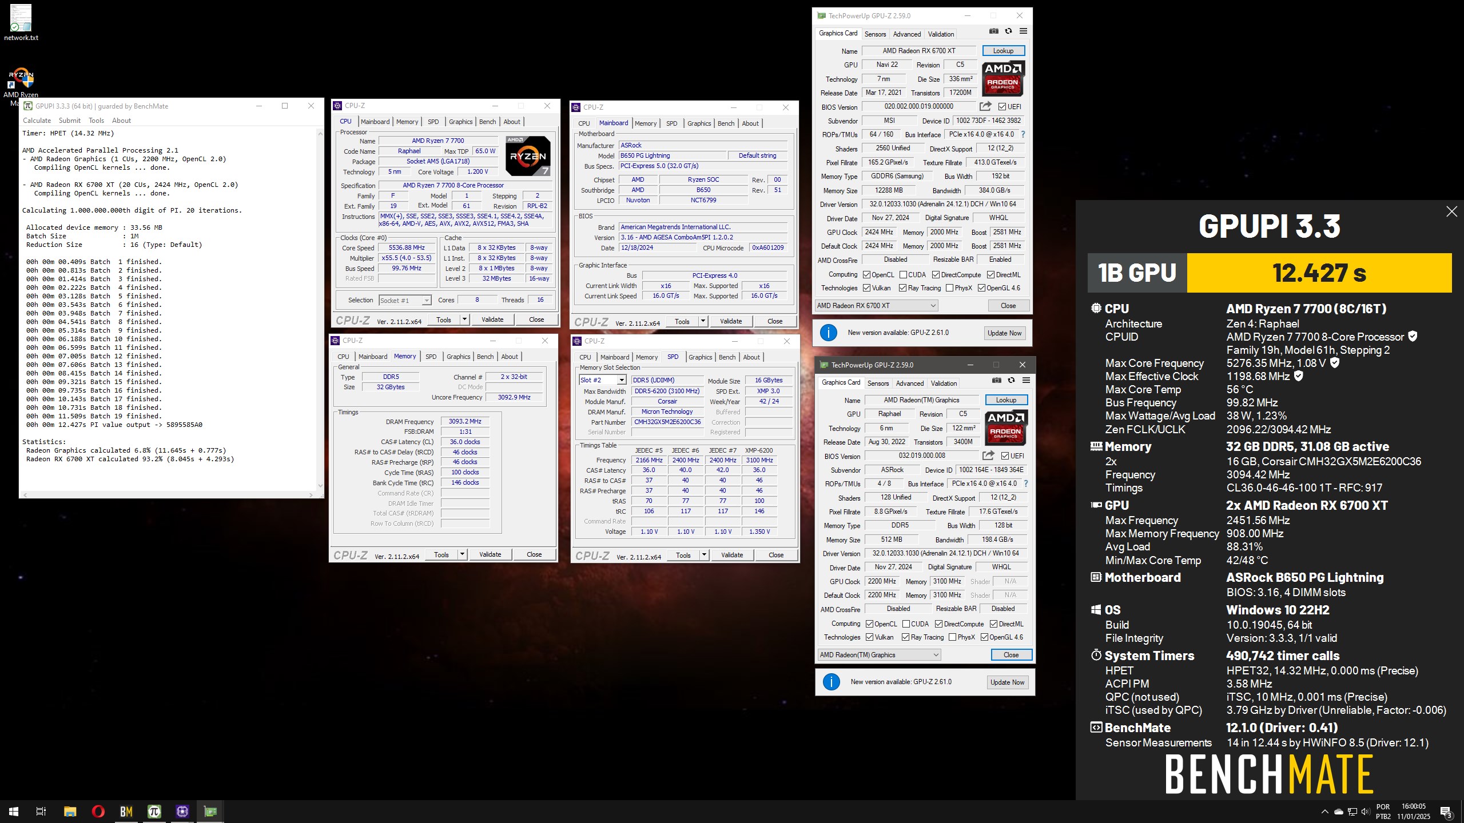This screenshot has height=823, width=1464.
Task: Toggle UEFI checkbox in bottom GPU-Z window
Action: pyautogui.click(x=1005, y=456)
